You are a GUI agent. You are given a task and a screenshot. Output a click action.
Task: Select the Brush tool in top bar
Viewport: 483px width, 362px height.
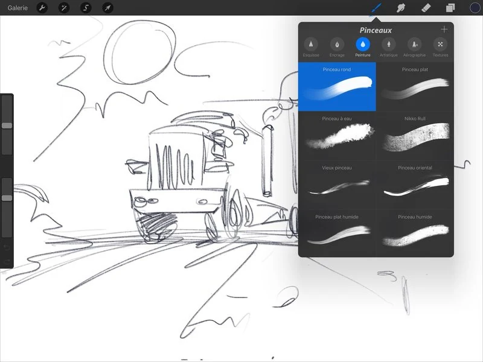pos(376,8)
